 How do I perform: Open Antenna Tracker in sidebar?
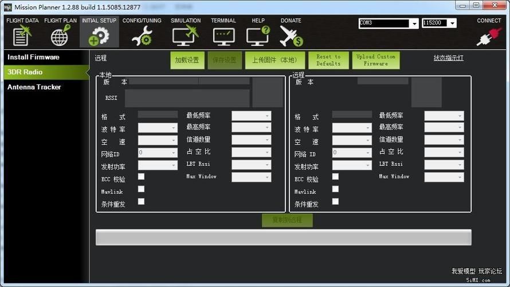[34, 87]
